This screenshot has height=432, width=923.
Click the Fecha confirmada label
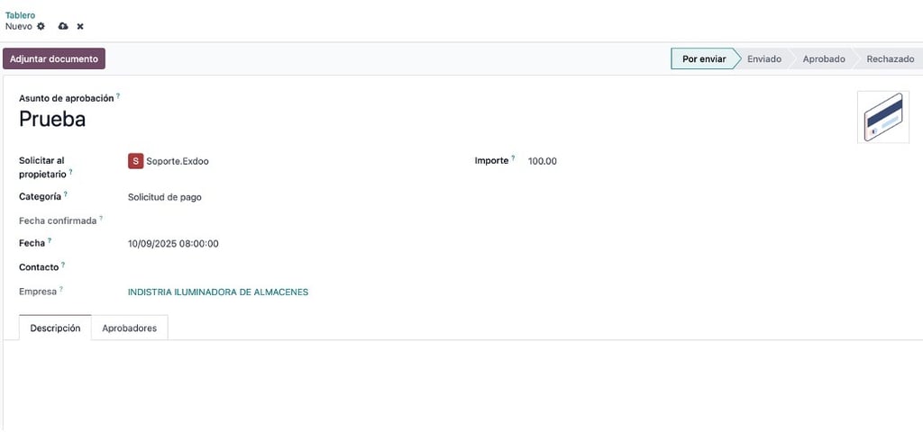(x=58, y=221)
